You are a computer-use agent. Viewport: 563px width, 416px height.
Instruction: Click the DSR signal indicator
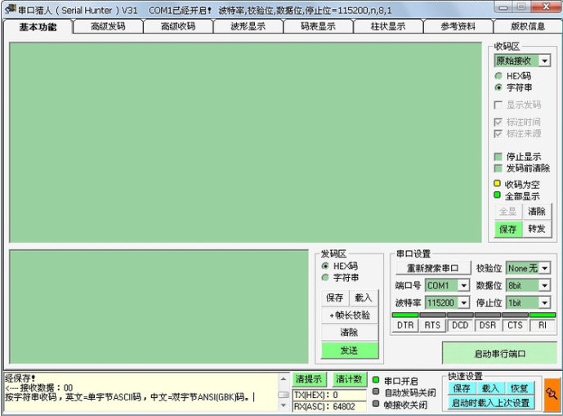point(488,325)
